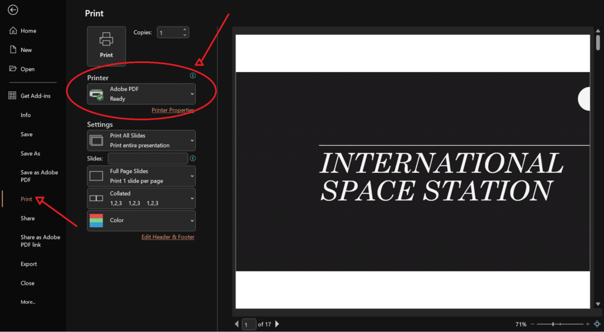Click the New document icon
This screenshot has width=604, height=332.
tap(13, 50)
